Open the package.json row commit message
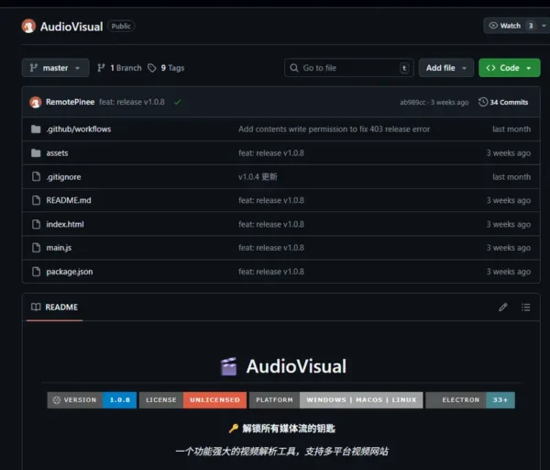Viewport: 550px width, 470px height. (271, 272)
